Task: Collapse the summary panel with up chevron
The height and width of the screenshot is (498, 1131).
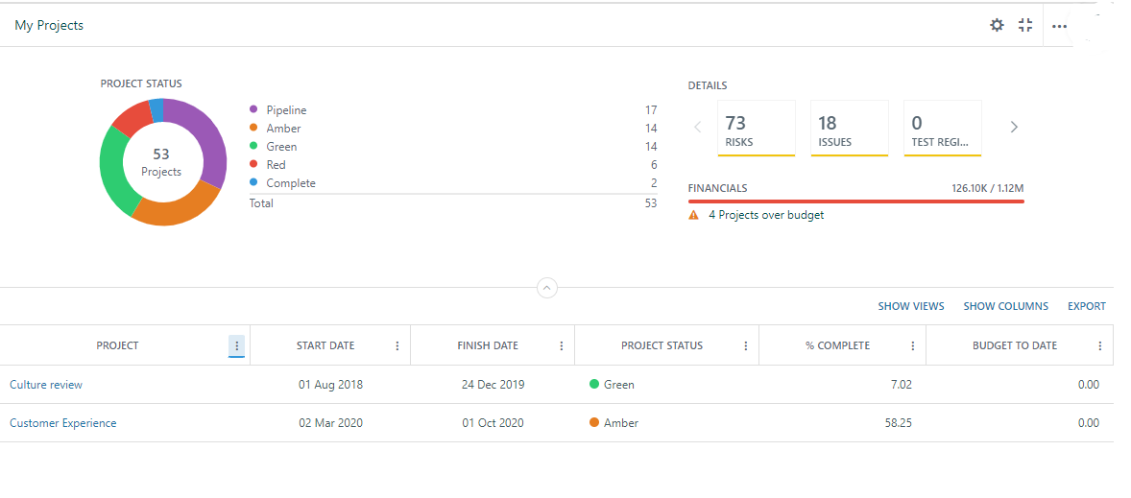Action: click(546, 288)
